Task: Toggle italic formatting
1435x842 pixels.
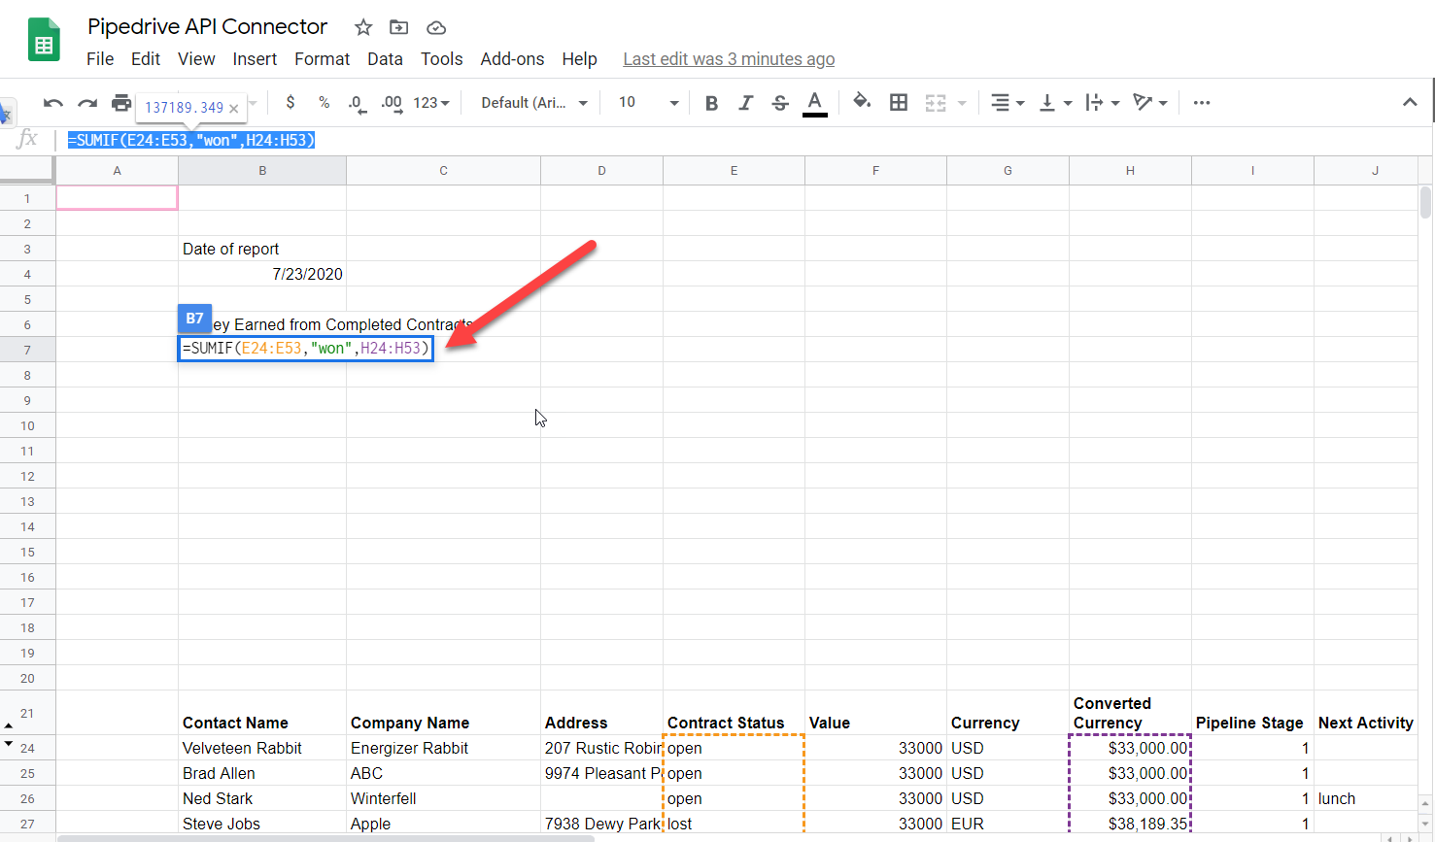Action: [x=745, y=102]
